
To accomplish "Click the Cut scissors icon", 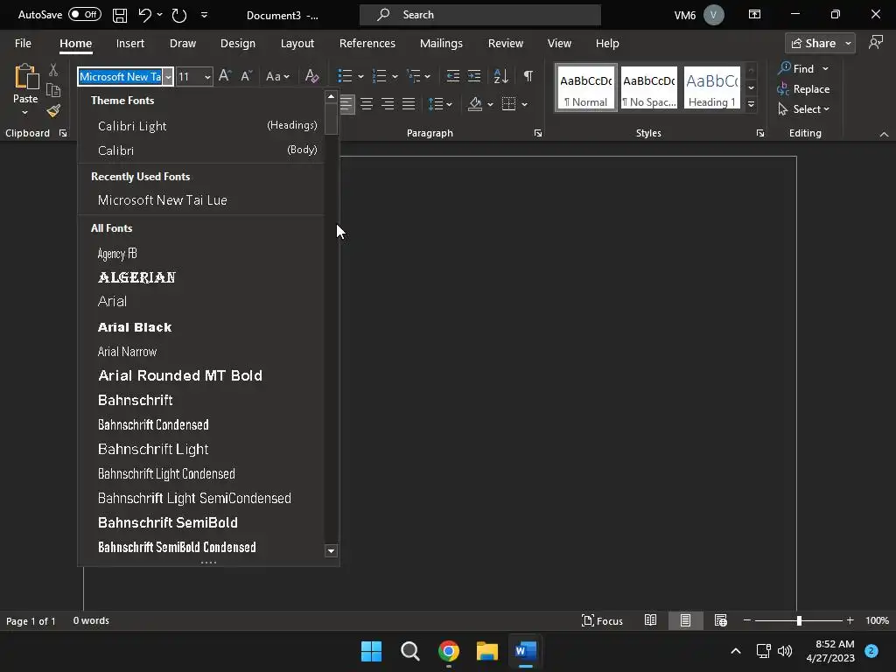I will point(53,70).
